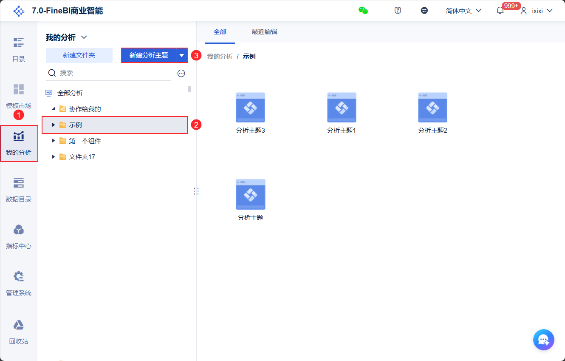Screen dimensions: 565x361
Task: Click the 新建文件夹 button
Action: pyautogui.click(x=79, y=55)
